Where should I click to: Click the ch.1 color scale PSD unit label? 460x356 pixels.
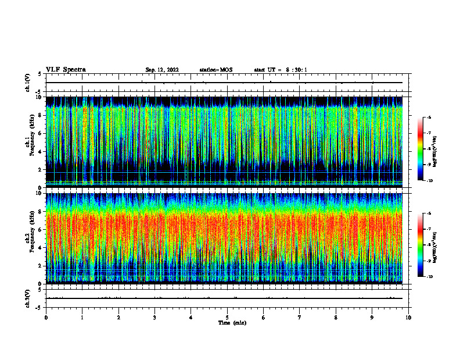pyautogui.click(x=436, y=151)
